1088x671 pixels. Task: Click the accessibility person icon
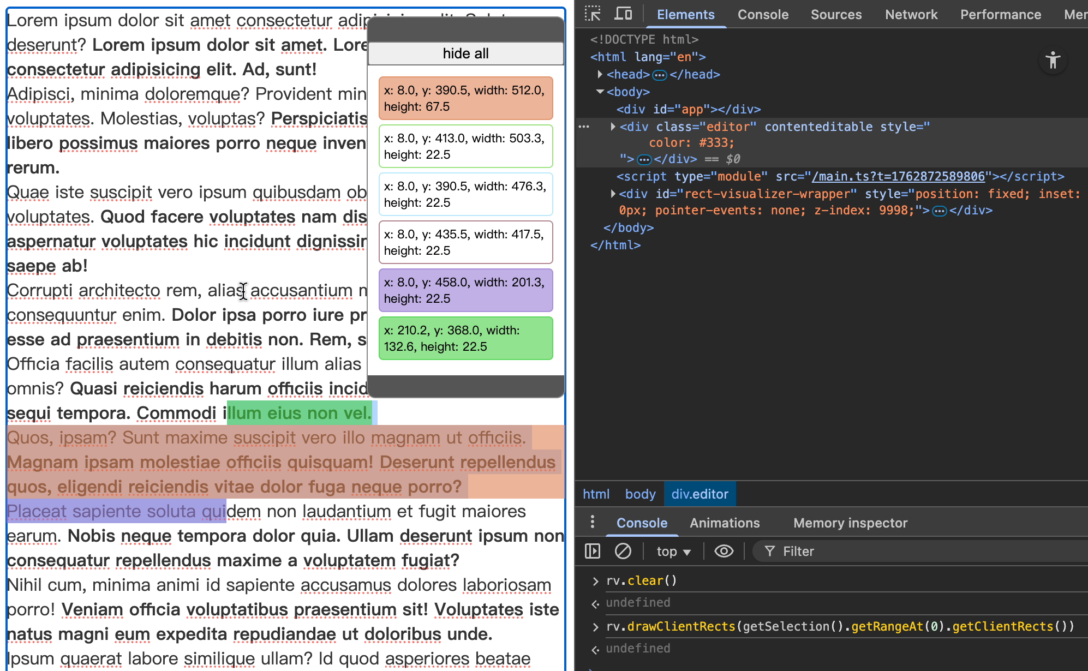[x=1053, y=60]
